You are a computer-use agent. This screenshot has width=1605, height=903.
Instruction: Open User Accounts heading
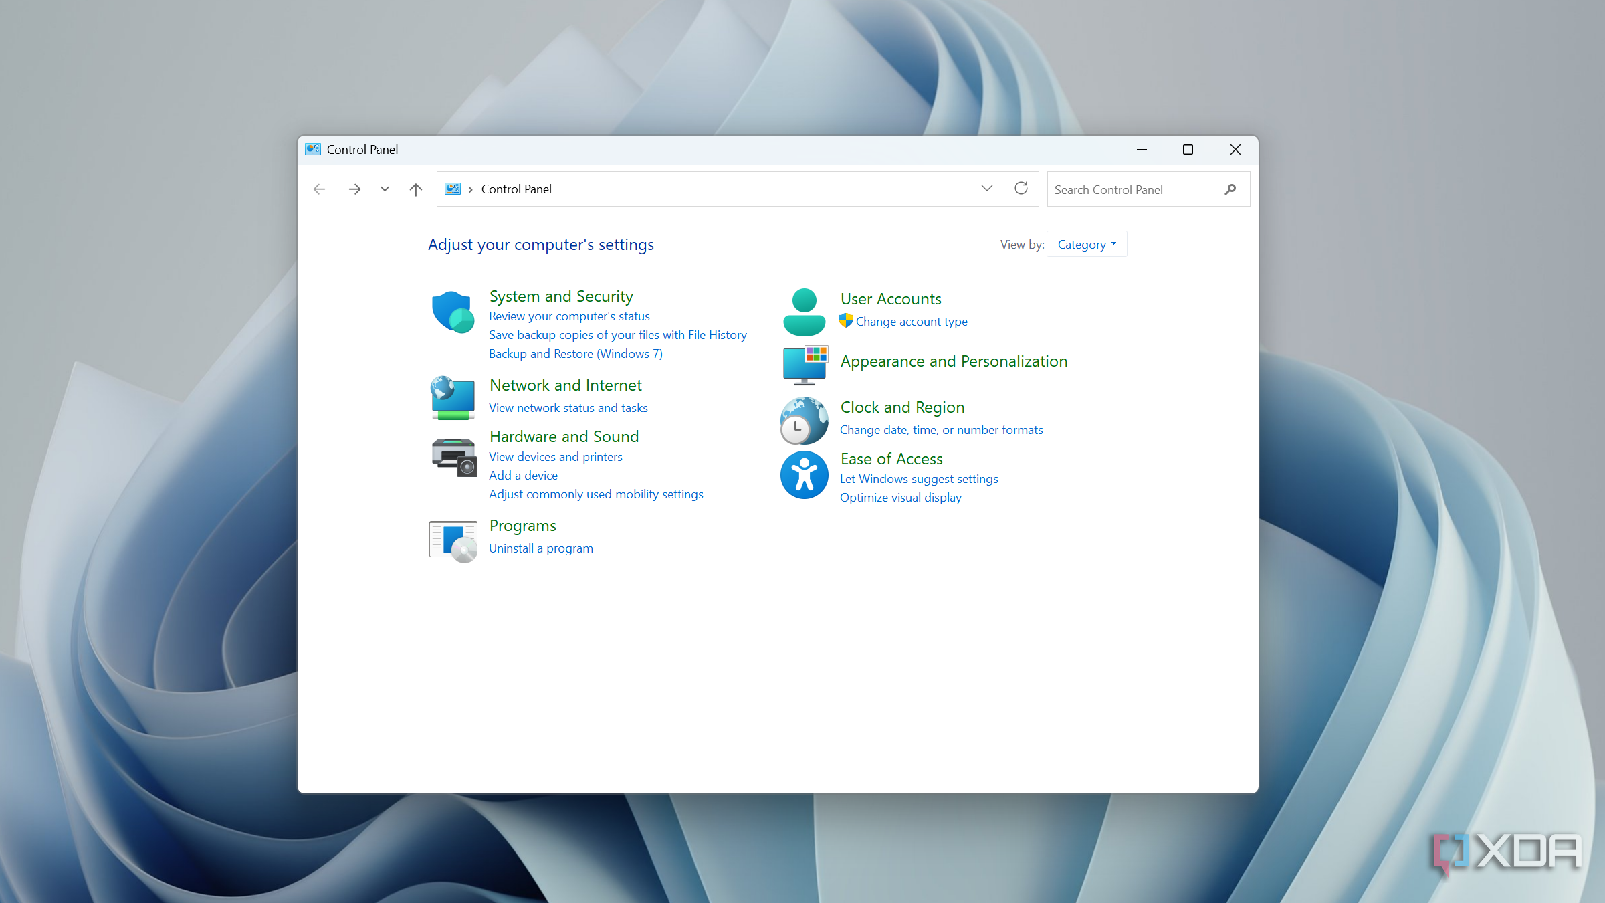coord(891,299)
